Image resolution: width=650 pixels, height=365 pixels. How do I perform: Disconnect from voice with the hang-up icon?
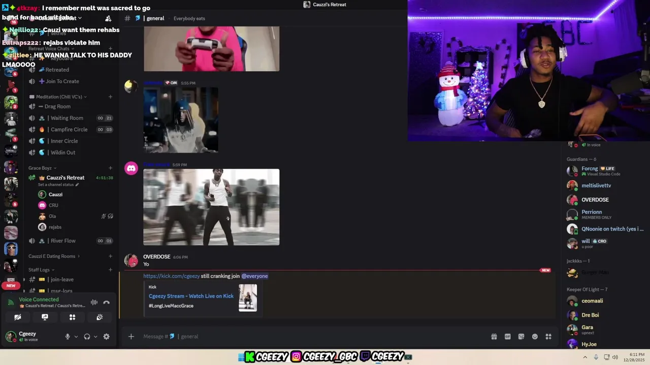106,303
